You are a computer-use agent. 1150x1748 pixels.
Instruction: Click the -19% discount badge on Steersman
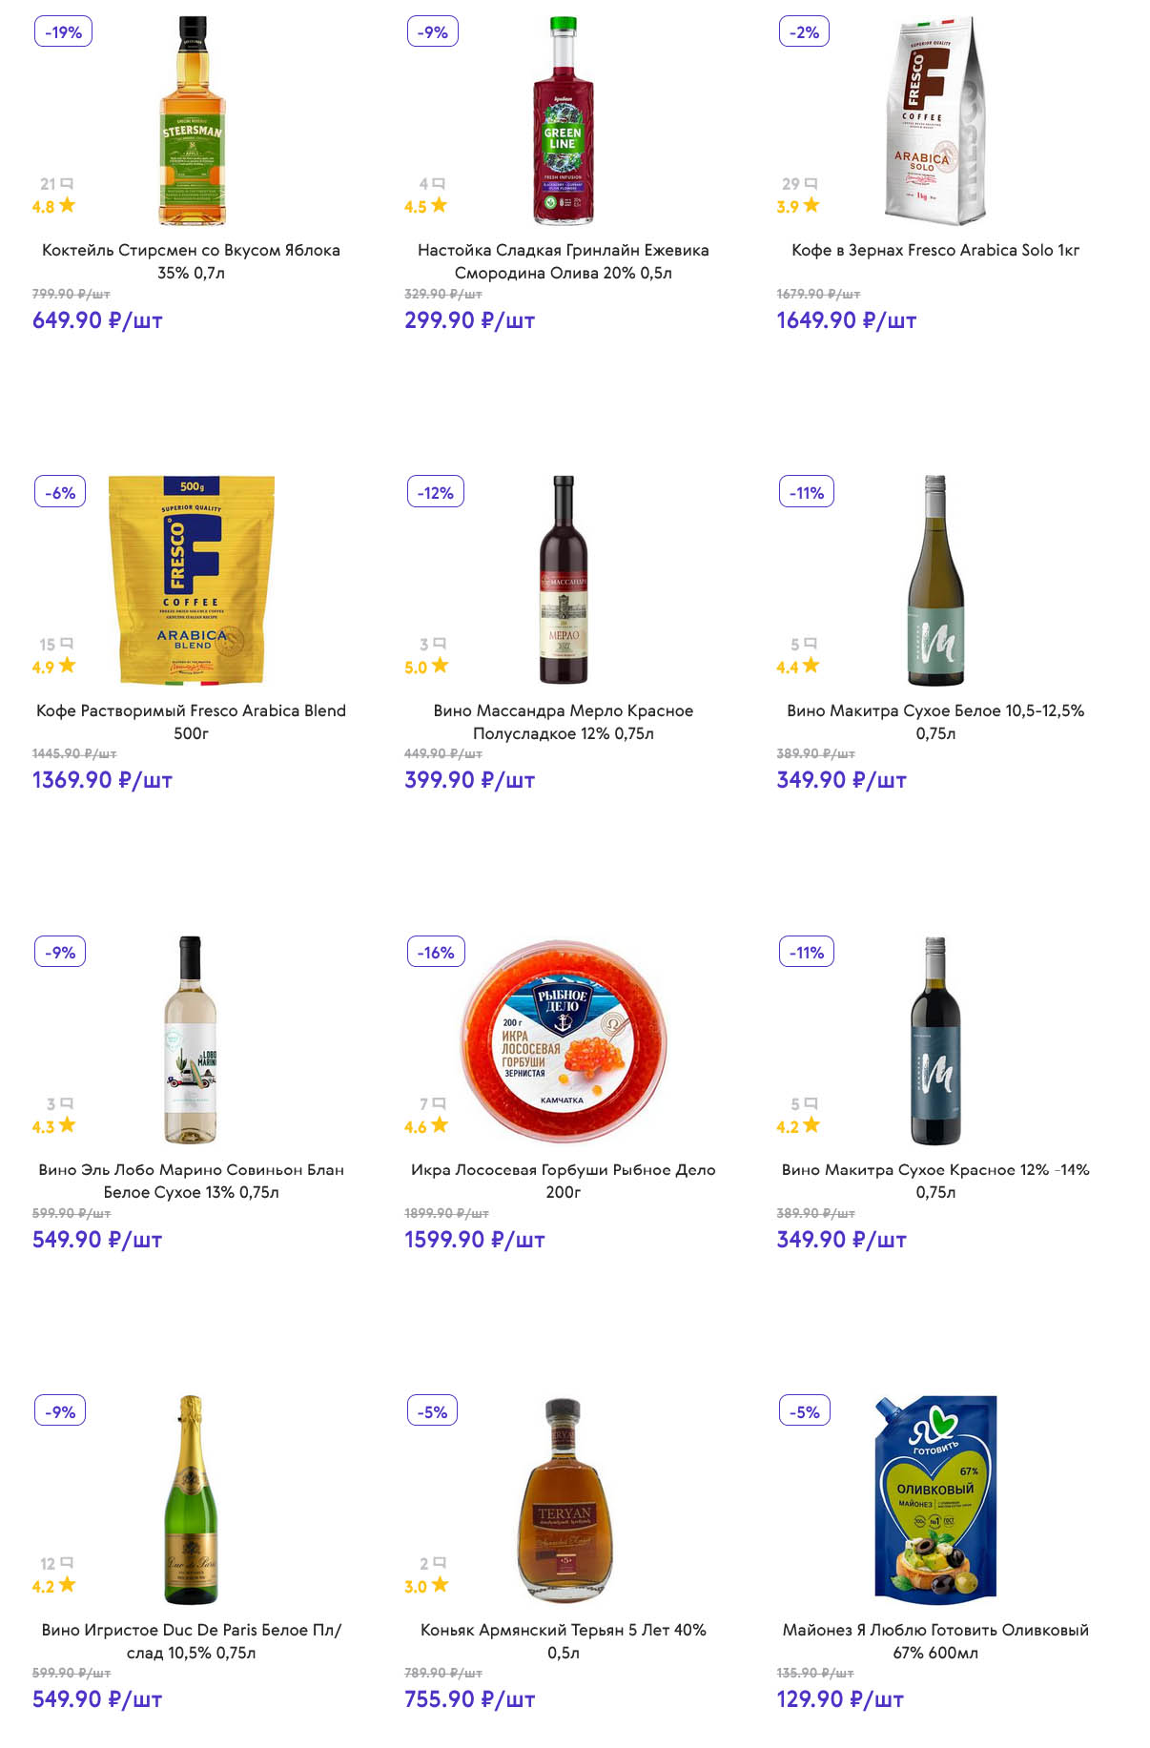(63, 32)
